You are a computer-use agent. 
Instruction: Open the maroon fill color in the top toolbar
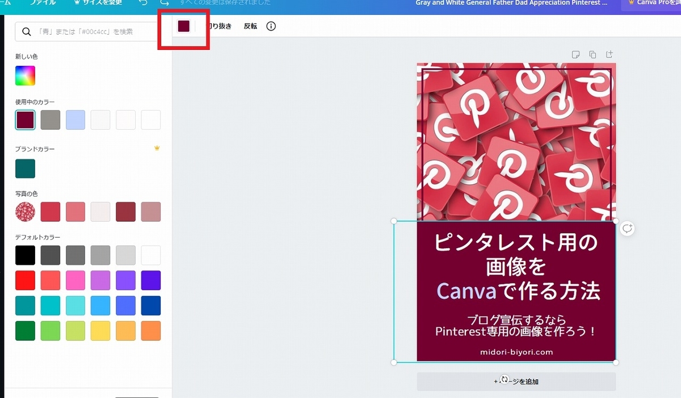[x=183, y=26]
